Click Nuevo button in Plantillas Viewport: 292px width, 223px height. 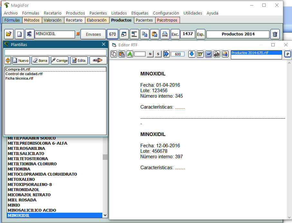pos(21,60)
